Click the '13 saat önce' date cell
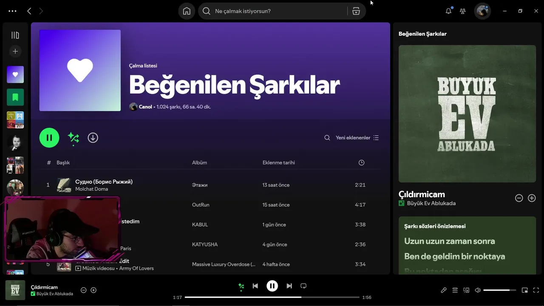This screenshot has width=544, height=306. (276, 185)
